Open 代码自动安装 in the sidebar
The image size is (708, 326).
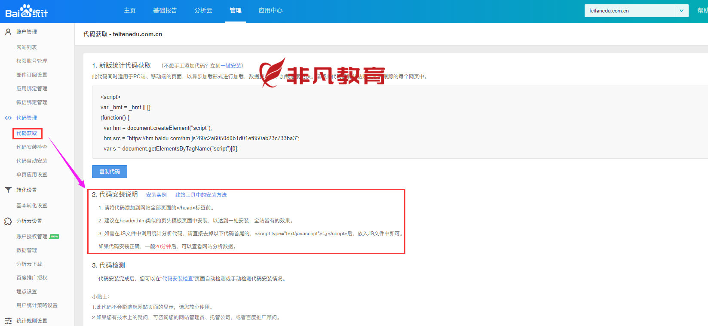(x=32, y=161)
